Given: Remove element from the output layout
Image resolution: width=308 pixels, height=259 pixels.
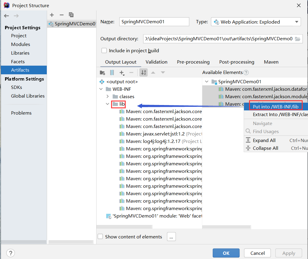Looking at the screenshot, I should click(x=131, y=73).
